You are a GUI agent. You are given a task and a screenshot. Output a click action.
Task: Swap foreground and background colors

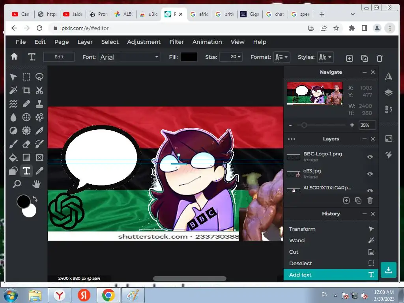[35, 199]
